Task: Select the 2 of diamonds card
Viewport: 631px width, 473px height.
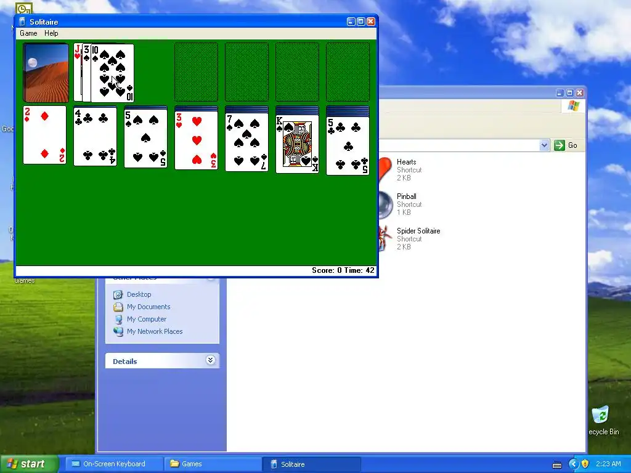Action: (x=44, y=135)
